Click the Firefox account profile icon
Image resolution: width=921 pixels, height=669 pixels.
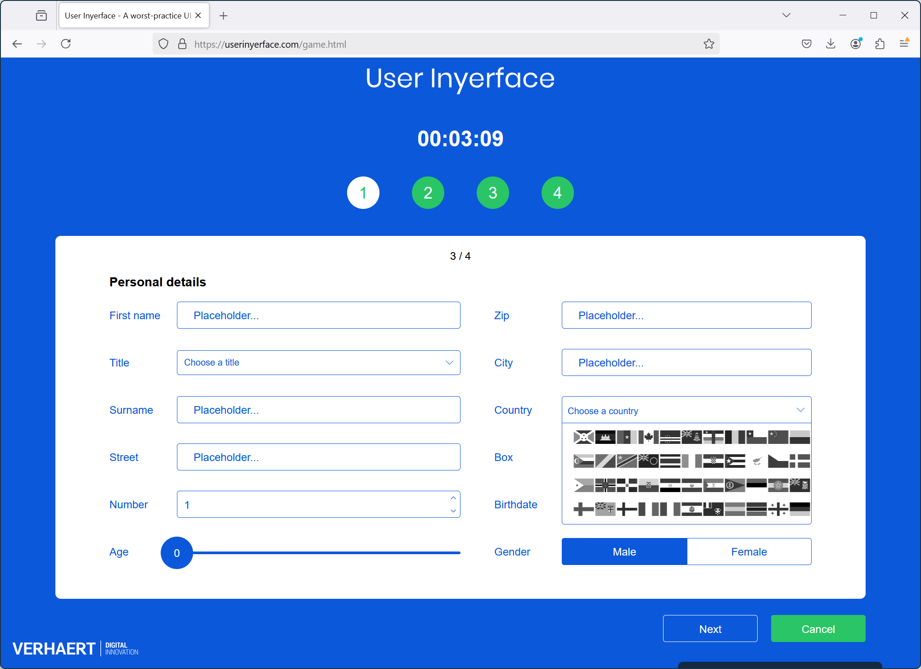856,44
